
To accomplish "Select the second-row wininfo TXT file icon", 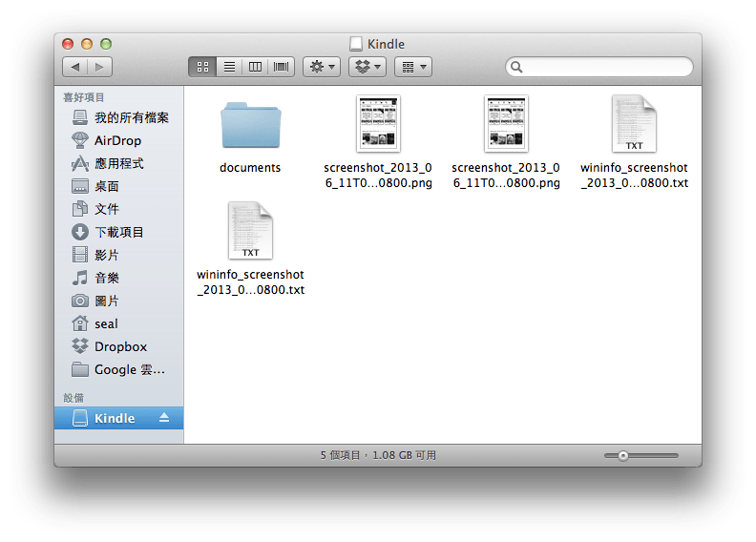I will point(251,231).
